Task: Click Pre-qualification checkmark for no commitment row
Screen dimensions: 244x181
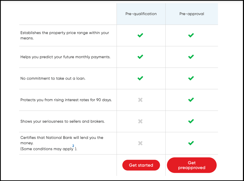Action: click(x=140, y=78)
